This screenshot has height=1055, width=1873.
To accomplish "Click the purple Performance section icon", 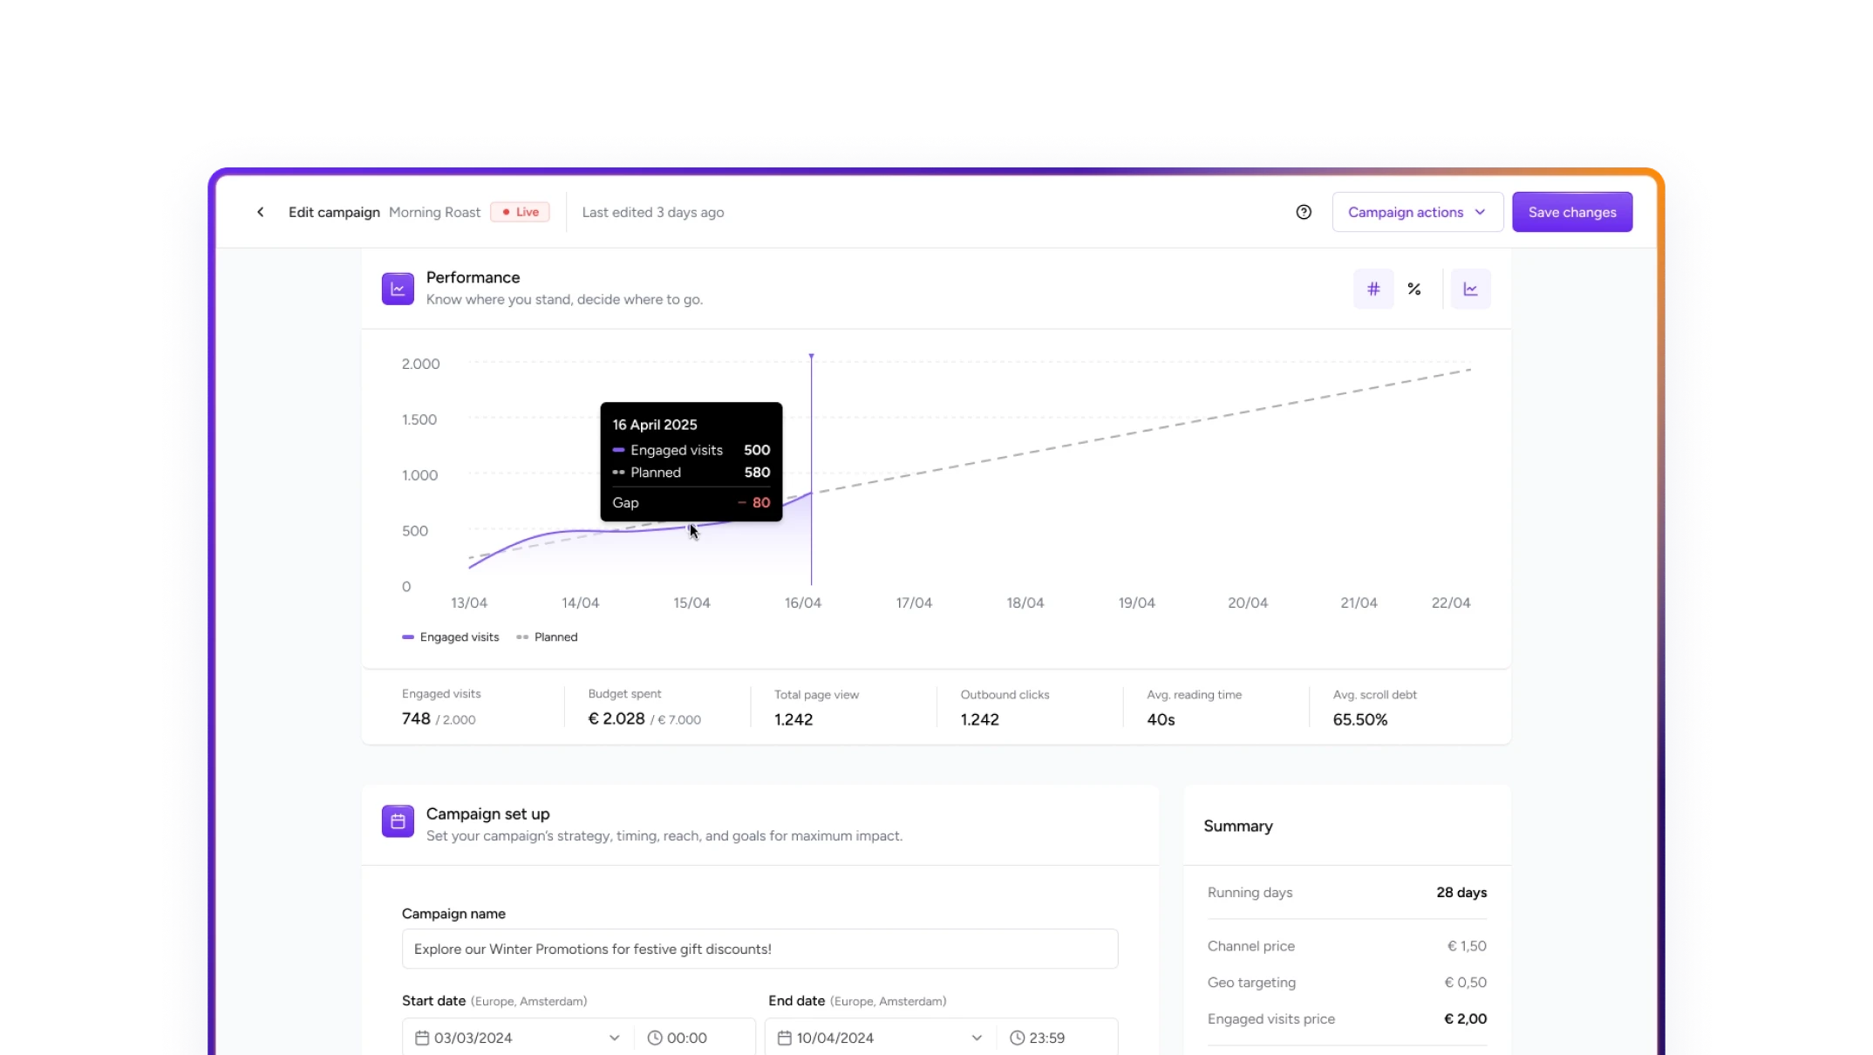I will coord(398,289).
